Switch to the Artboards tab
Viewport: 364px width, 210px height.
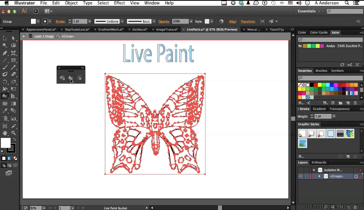319,162
